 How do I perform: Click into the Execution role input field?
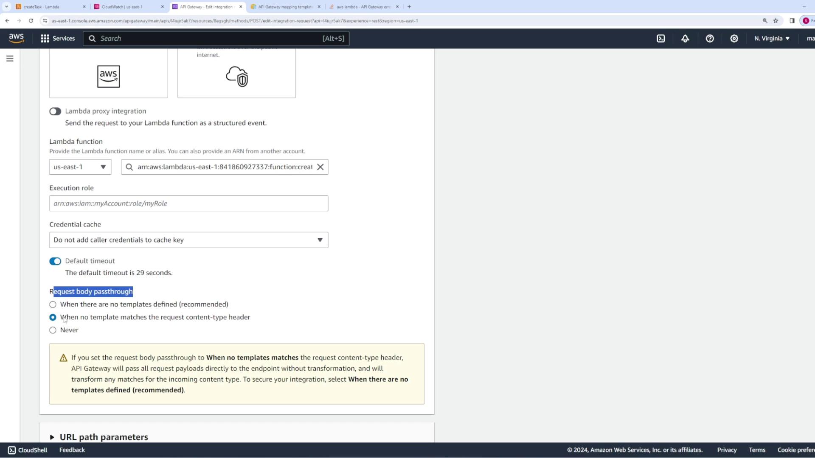coord(188,204)
